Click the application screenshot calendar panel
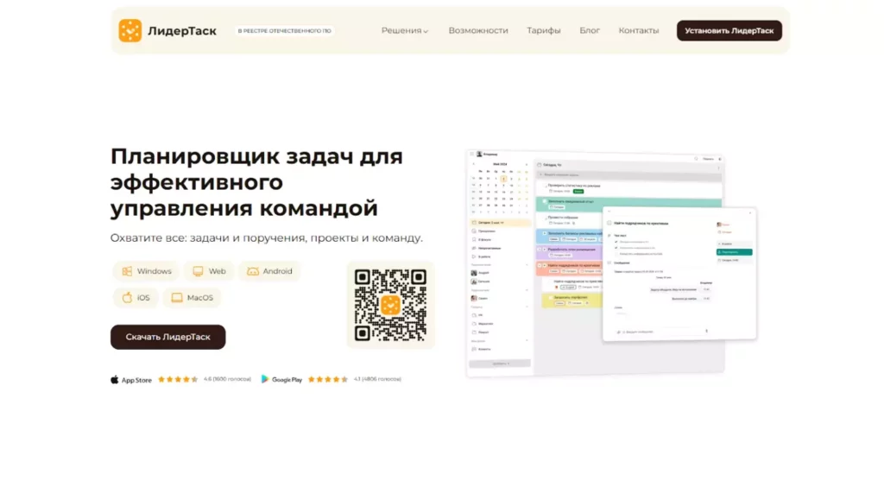Viewport: 884px width, 481px height. coord(500,189)
